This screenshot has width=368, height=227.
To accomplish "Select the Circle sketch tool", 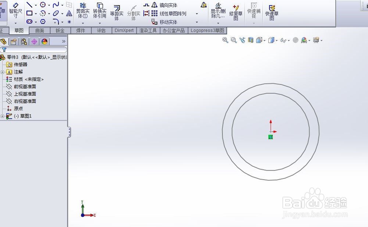I will coord(43,5).
